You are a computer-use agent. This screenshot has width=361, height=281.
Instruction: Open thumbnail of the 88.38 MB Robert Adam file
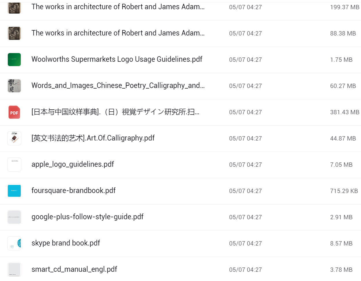[14, 33]
